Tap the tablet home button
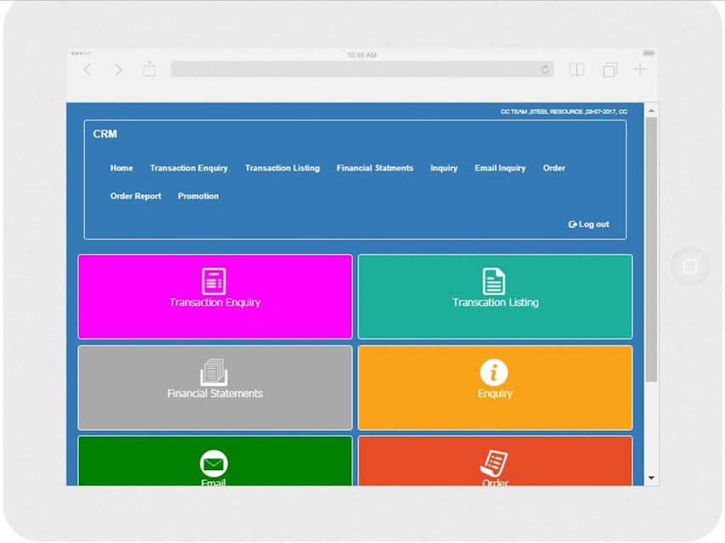The width and height of the screenshot is (725, 543). (x=689, y=266)
